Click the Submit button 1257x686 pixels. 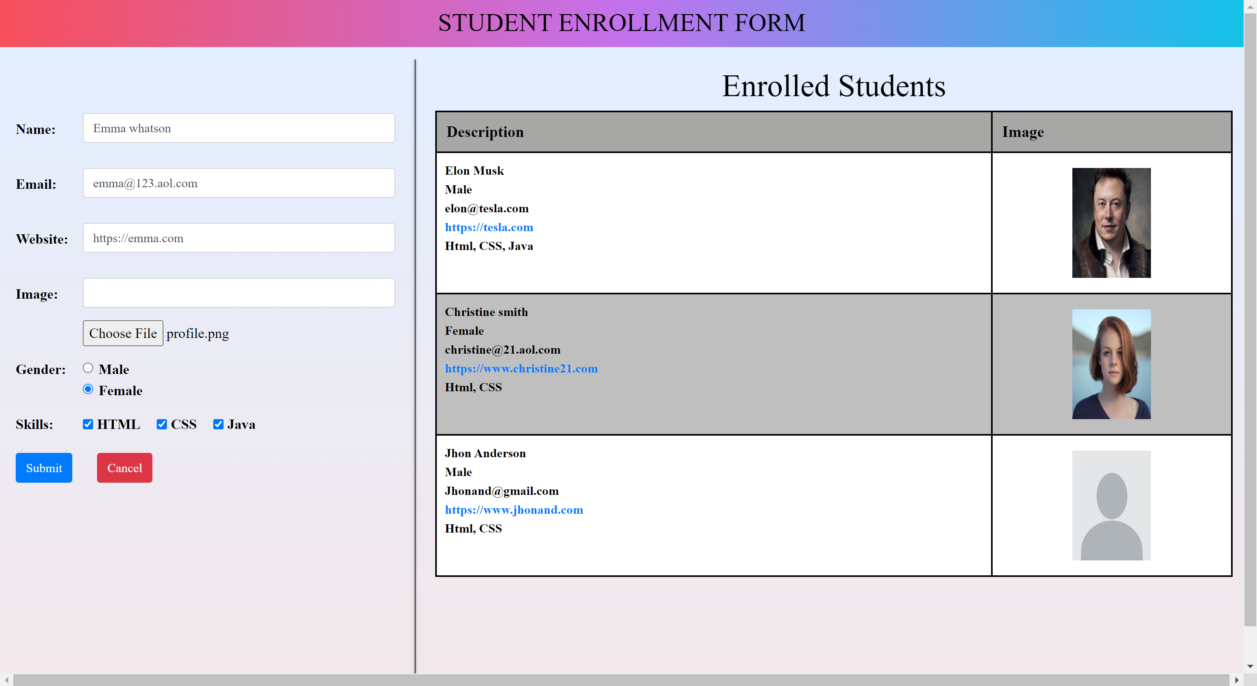(44, 467)
